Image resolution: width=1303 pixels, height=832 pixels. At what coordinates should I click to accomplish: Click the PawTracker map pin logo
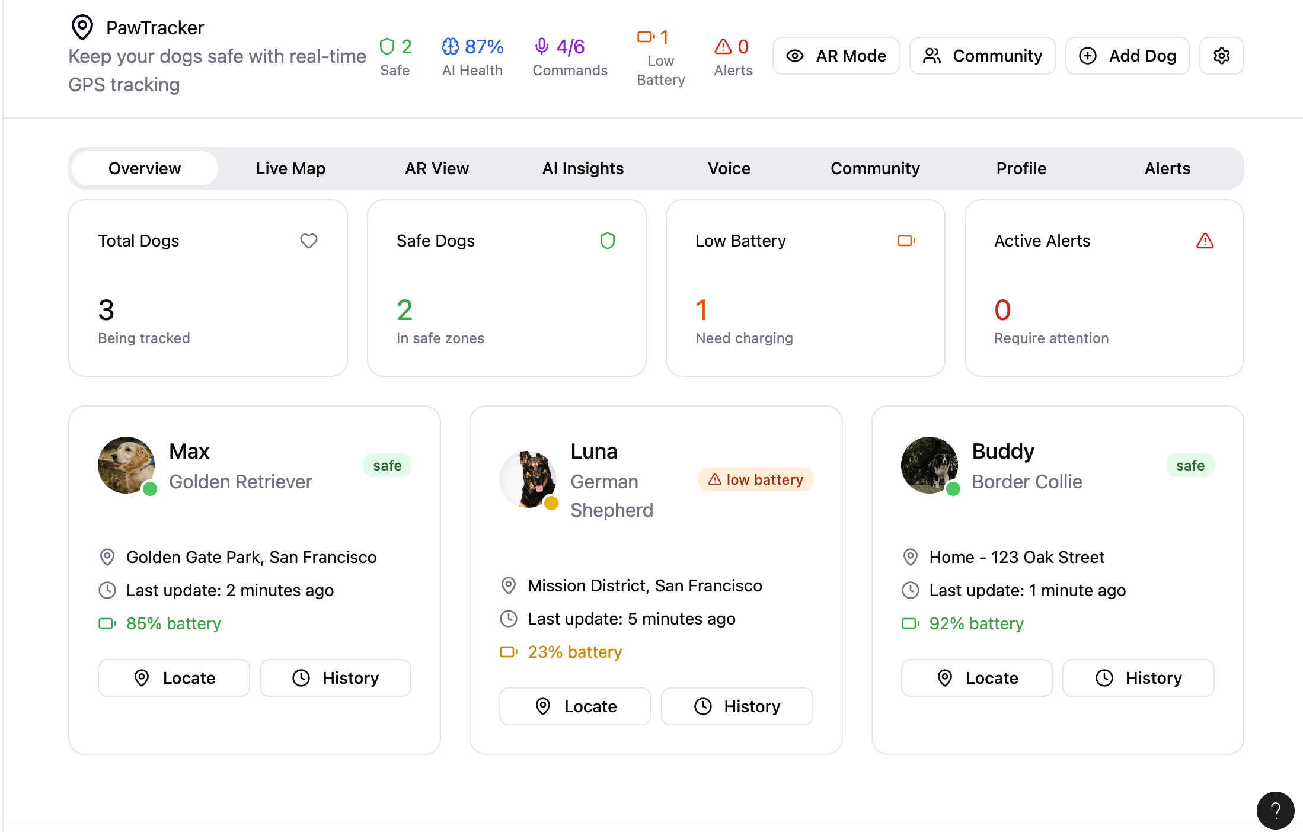pos(82,27)
